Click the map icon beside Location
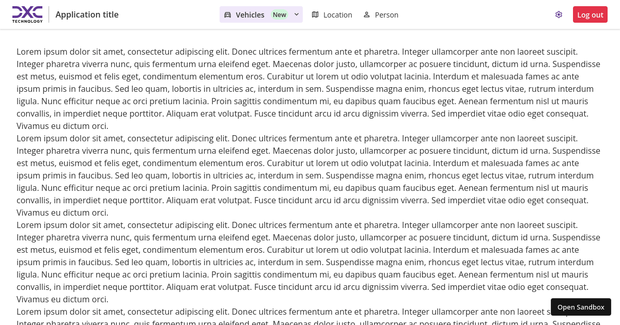620x325 pixels. [315, 14]
